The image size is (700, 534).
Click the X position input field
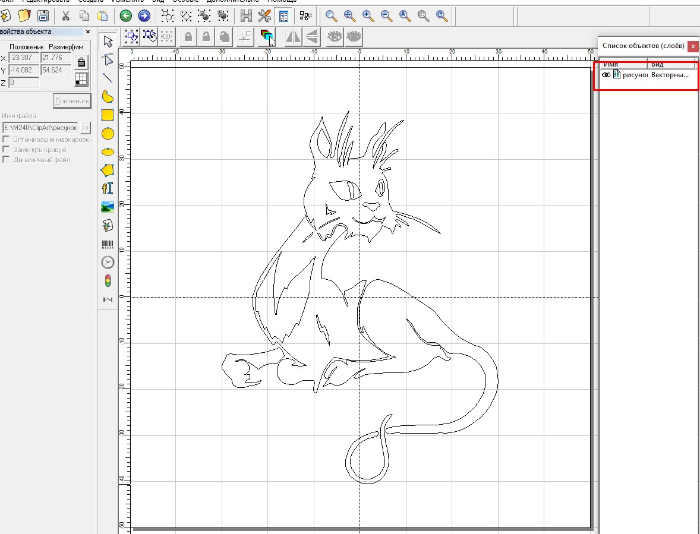pyautogui.click(x=24, y=58)
